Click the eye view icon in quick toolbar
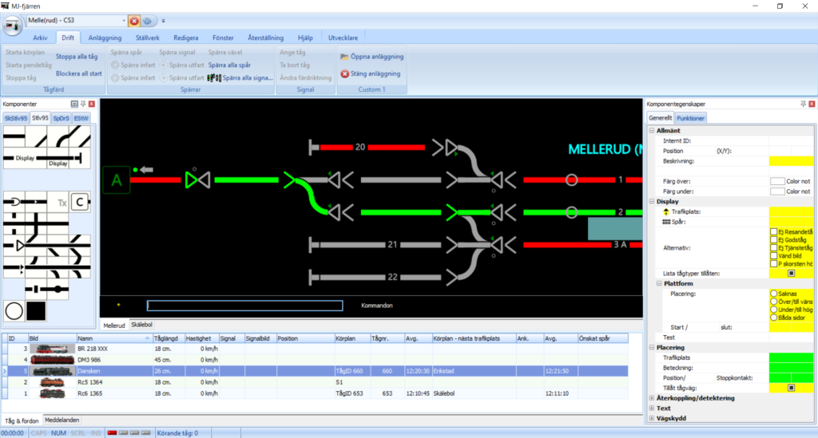The height and width of the screenshot is (438, 818). [x=148, y=21]
